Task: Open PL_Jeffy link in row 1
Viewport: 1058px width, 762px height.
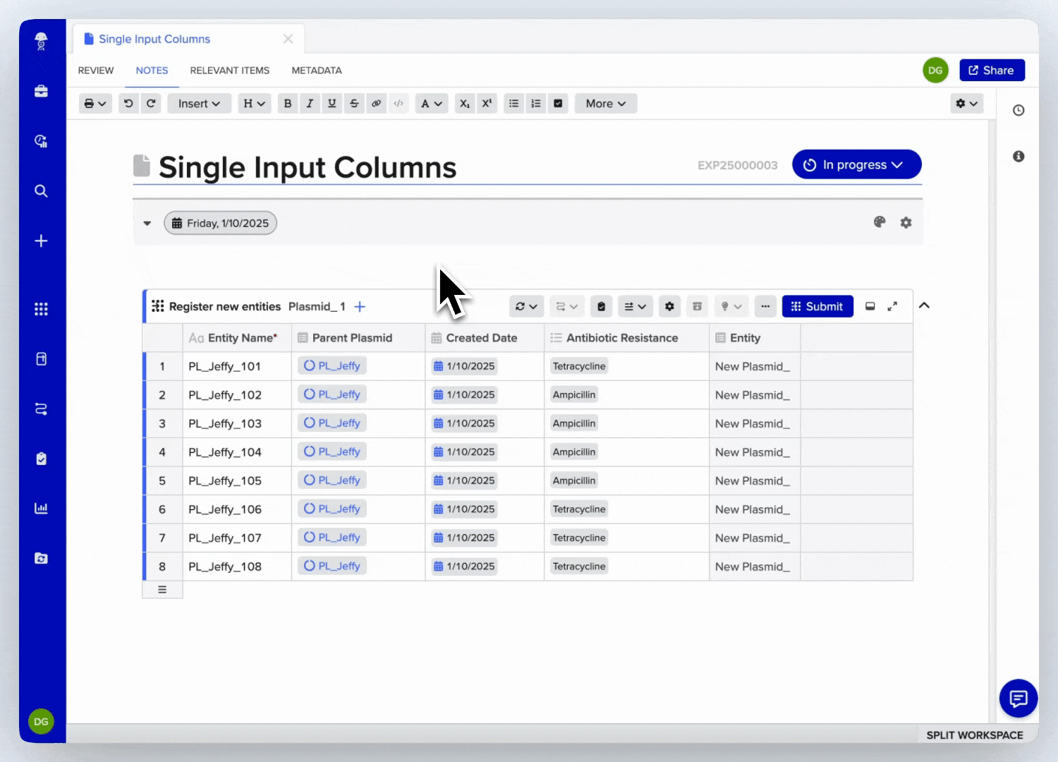Action: (x=332, y=365)
